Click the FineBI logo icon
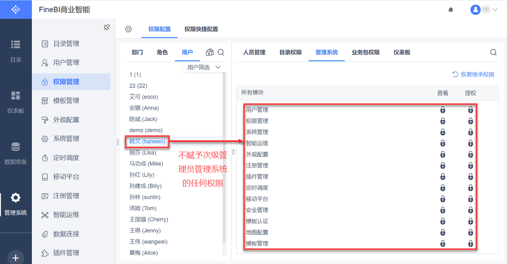Viewport: 507px width, 264px height. (x=16, y=9)
